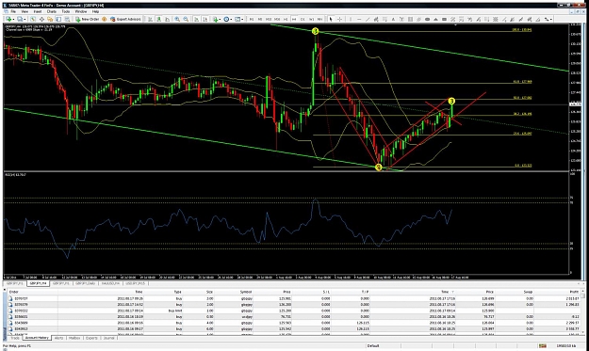Toggle the Expert Advisors button
The width and height of the screenshot is (589, 351).
point(126,19)
